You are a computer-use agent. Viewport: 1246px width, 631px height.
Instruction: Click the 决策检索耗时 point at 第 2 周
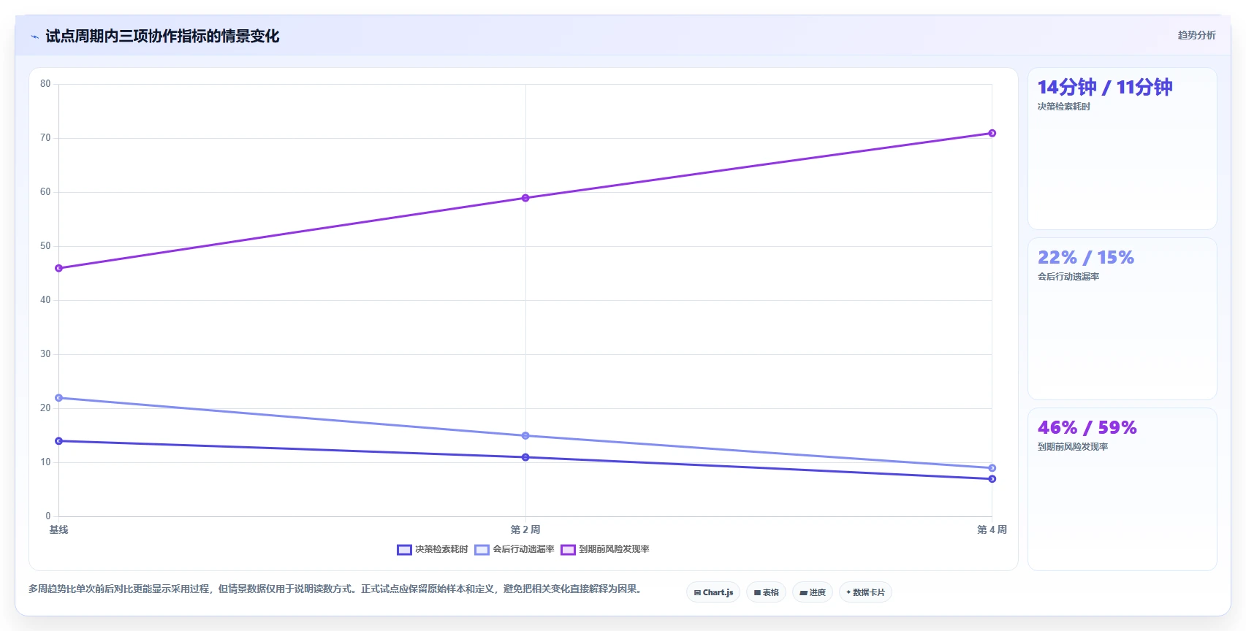pyautogui.click(x=525, y=457)
